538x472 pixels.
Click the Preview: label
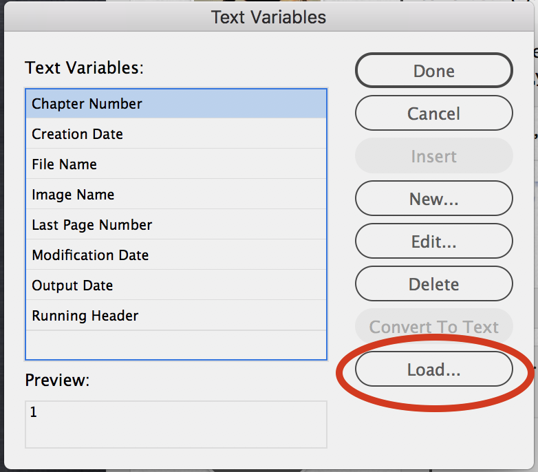pos(57,380)
